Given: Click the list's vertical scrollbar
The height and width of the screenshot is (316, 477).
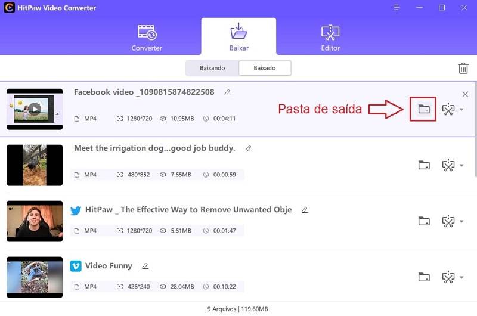Looking at the screenshot, I should pos(475,129).
